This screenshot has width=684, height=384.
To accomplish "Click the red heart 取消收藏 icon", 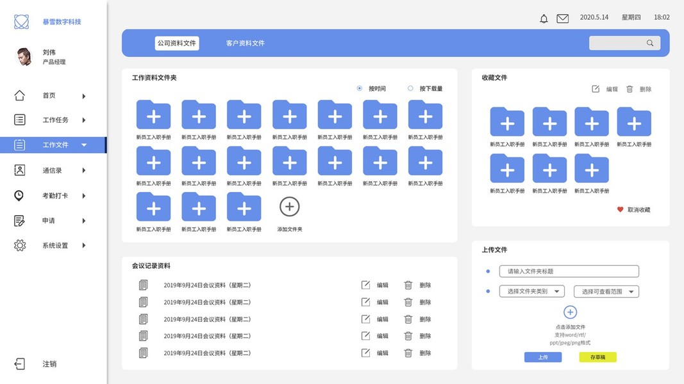I will point(621,209).
